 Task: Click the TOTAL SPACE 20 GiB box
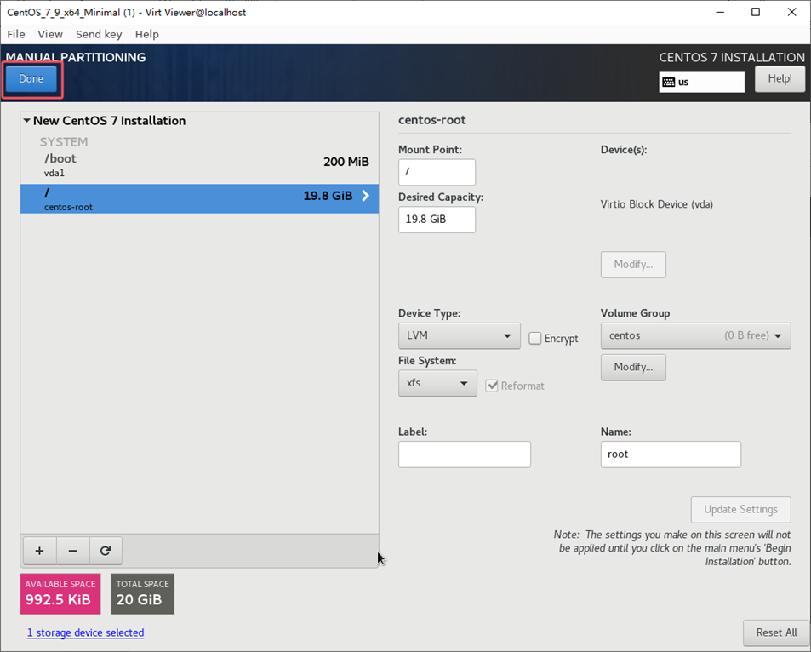[x=143, y=593]
